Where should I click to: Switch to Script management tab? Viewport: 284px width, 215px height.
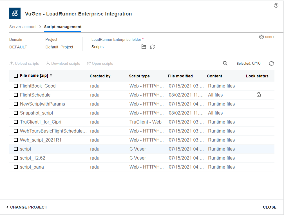(x=63, y=27)
